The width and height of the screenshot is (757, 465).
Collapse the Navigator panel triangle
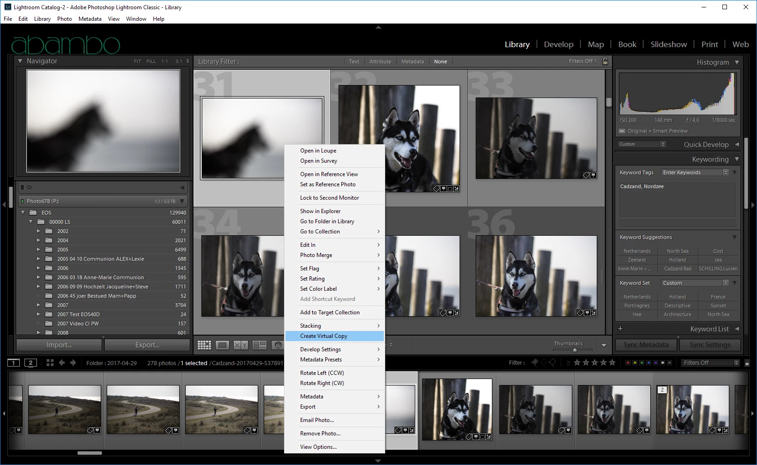[x=20, y=61]
